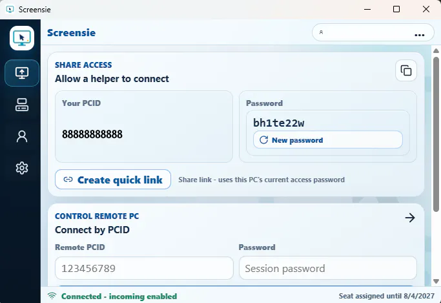Click the Share link description text
Image resolution: width=441 pixels, height=303 pixels.
262,180
